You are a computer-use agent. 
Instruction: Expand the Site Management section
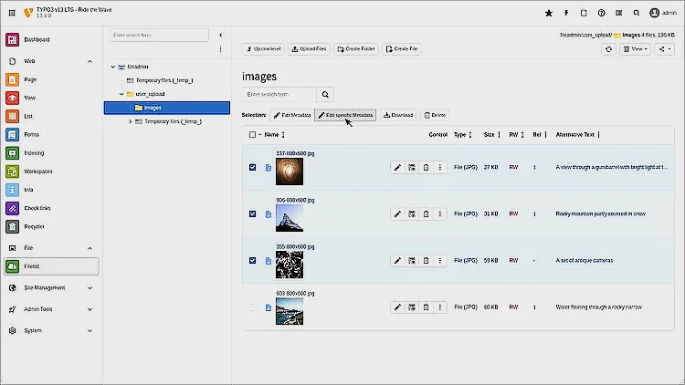coord(50,287)
